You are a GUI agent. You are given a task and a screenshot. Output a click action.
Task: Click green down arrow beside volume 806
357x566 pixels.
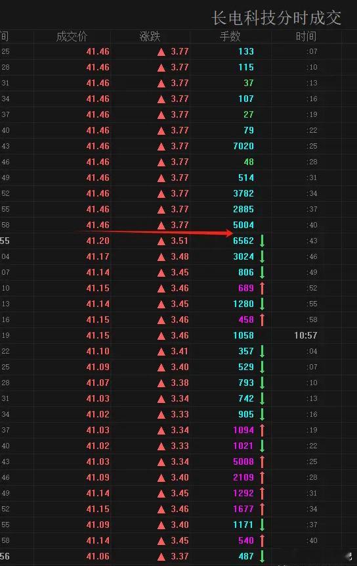pyautogui.click(x=262, y=272)
